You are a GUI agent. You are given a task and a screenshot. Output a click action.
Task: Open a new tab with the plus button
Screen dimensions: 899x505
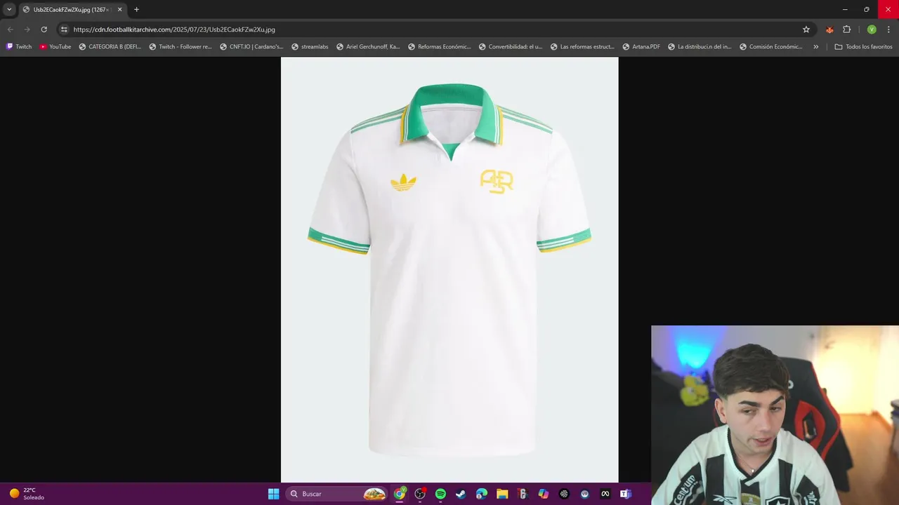(x=136, y=10)
